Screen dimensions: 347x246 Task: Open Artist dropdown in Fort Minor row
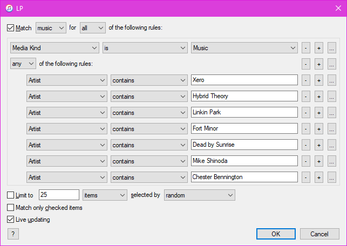67,128
